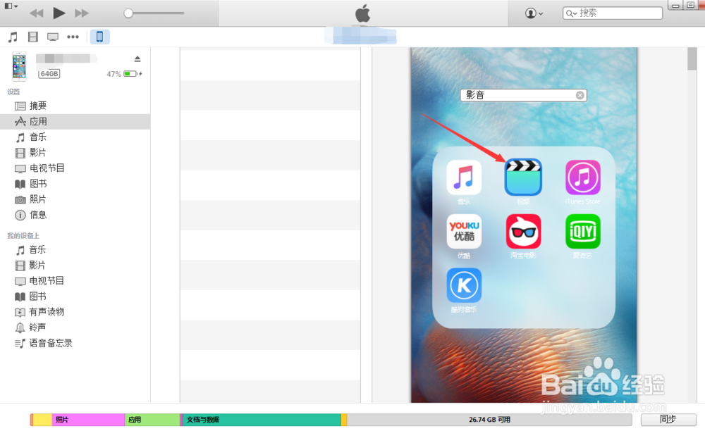
Task: Click the search field
Action: [x=613, y=13]
